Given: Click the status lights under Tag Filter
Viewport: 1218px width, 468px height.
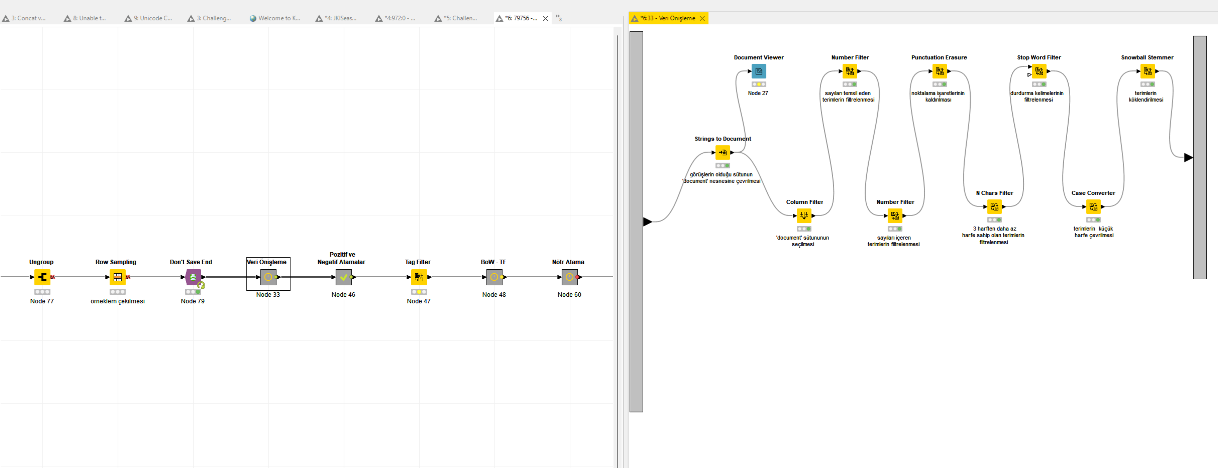Looking at the screenshot, I should coord(419,292).
